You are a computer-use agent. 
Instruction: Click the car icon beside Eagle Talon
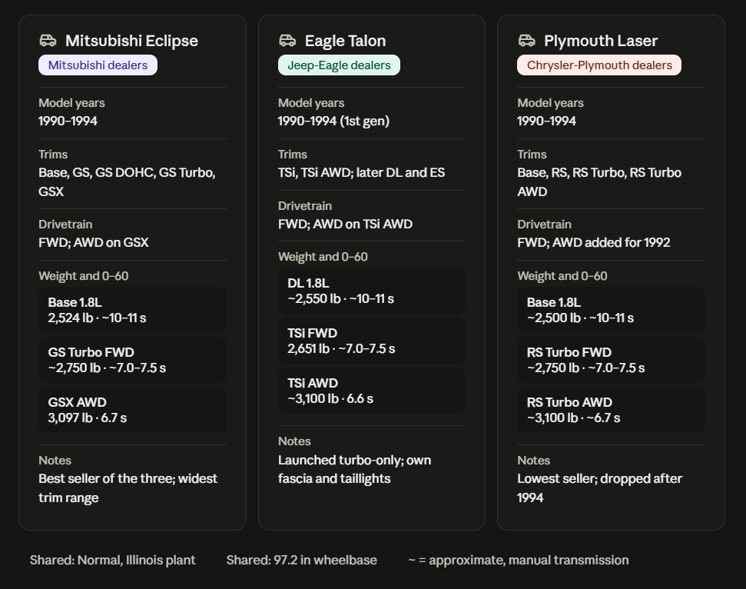point(287,41)
